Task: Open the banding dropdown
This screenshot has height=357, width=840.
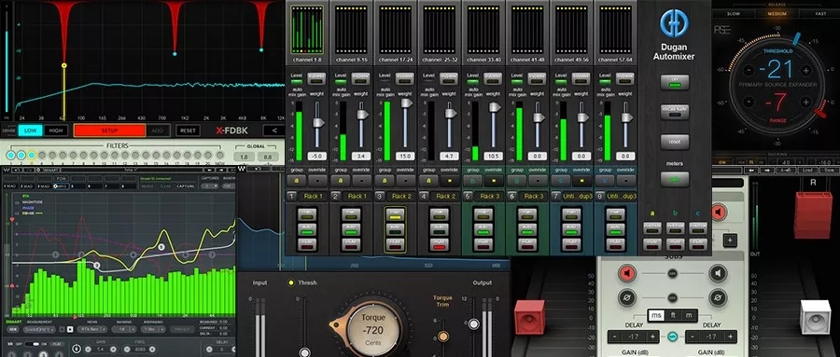Action: tap(125, 329)
